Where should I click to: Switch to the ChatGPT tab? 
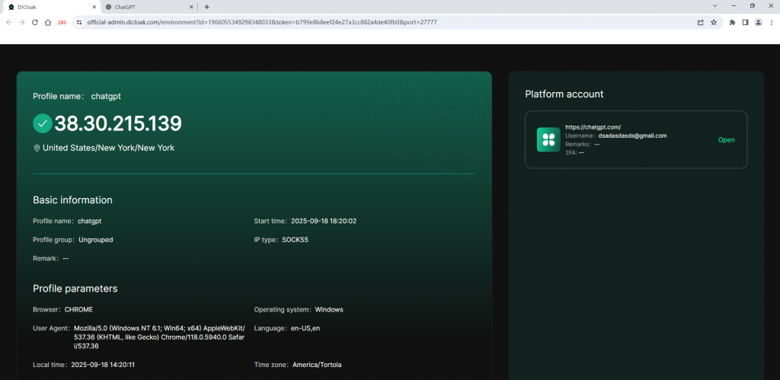[145, 7]
